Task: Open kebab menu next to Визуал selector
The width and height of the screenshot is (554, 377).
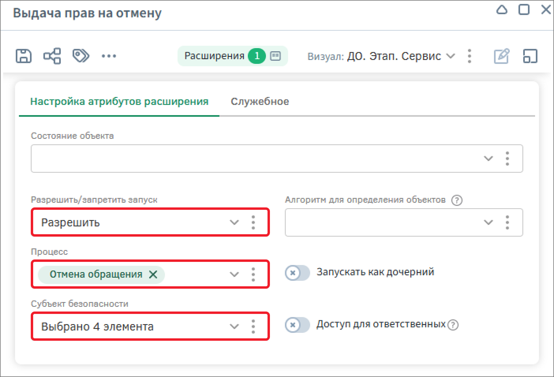Action: coord(469,56)
